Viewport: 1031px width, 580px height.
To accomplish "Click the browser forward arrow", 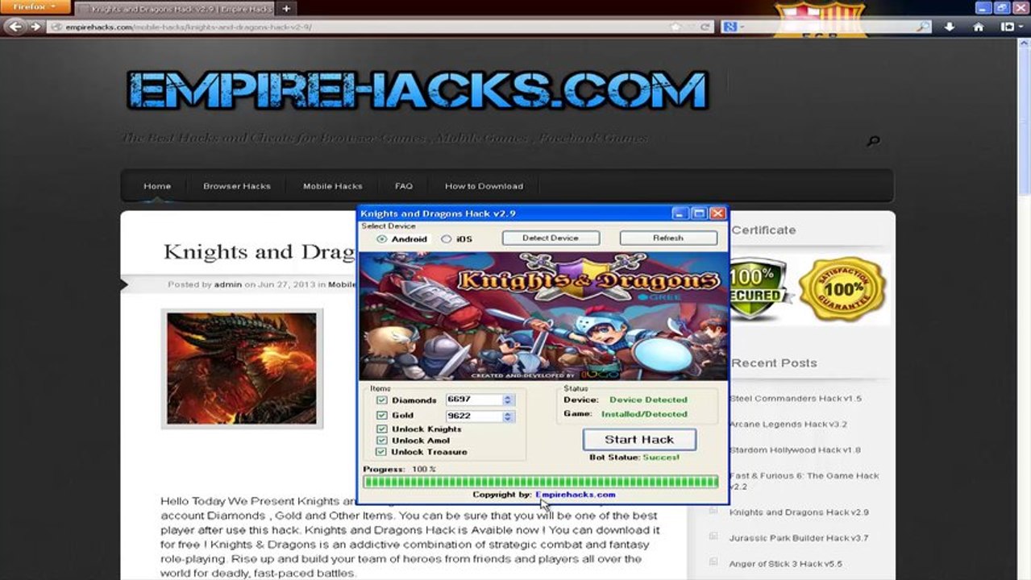I will 35,27.
